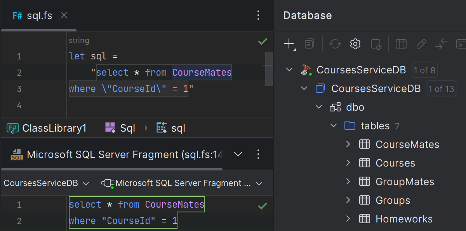Click the Refresh database icon
This screenshot has height=231, width=466.
click(335, 44)
